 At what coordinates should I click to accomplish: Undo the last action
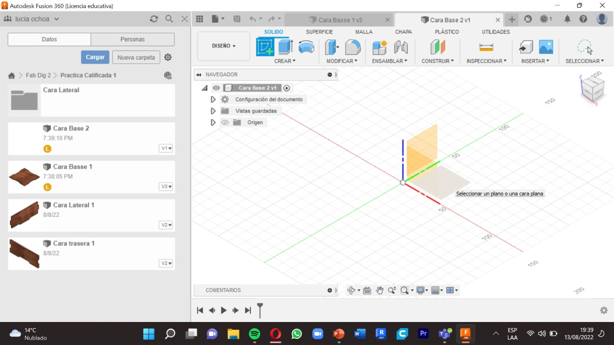(x=252, y=19)
